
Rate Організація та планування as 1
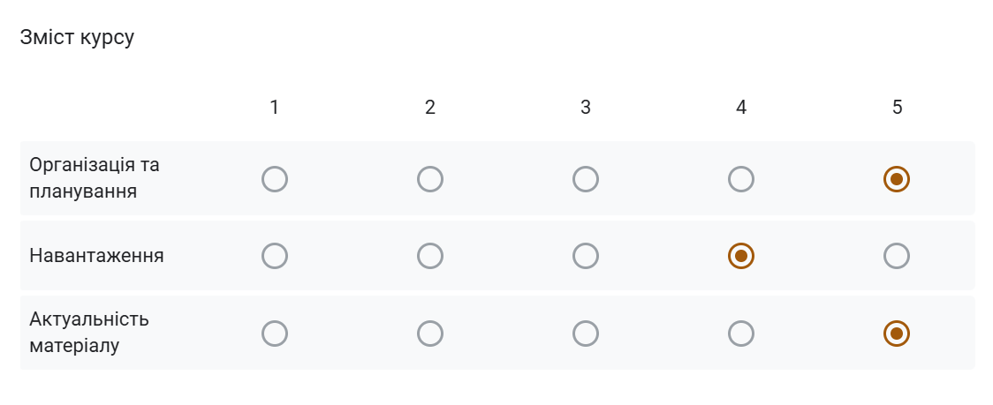coord(274,179)
